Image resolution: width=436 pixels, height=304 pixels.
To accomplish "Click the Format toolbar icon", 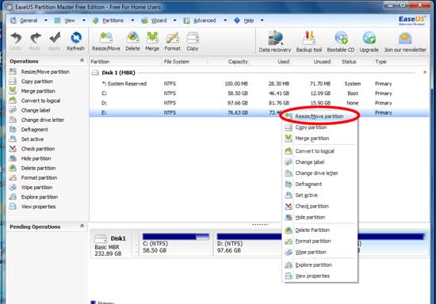I will point(172,41).
